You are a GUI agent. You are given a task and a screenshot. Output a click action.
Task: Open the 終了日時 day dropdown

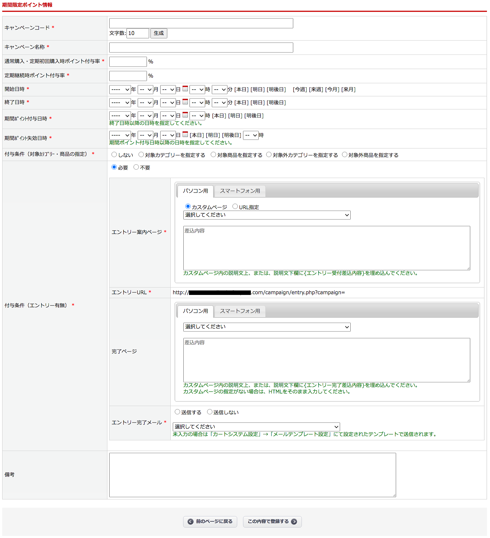pyautogui.click(x=168, y=103)
